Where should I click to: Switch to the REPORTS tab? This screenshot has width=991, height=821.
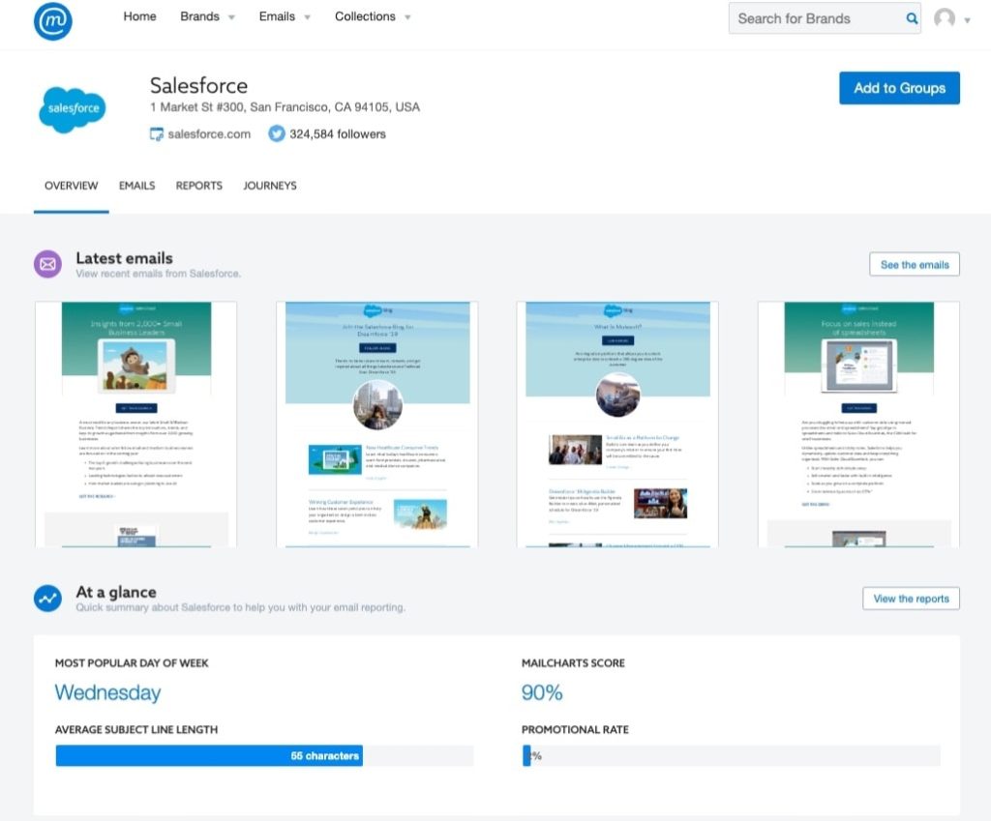(x=199, y=186)
